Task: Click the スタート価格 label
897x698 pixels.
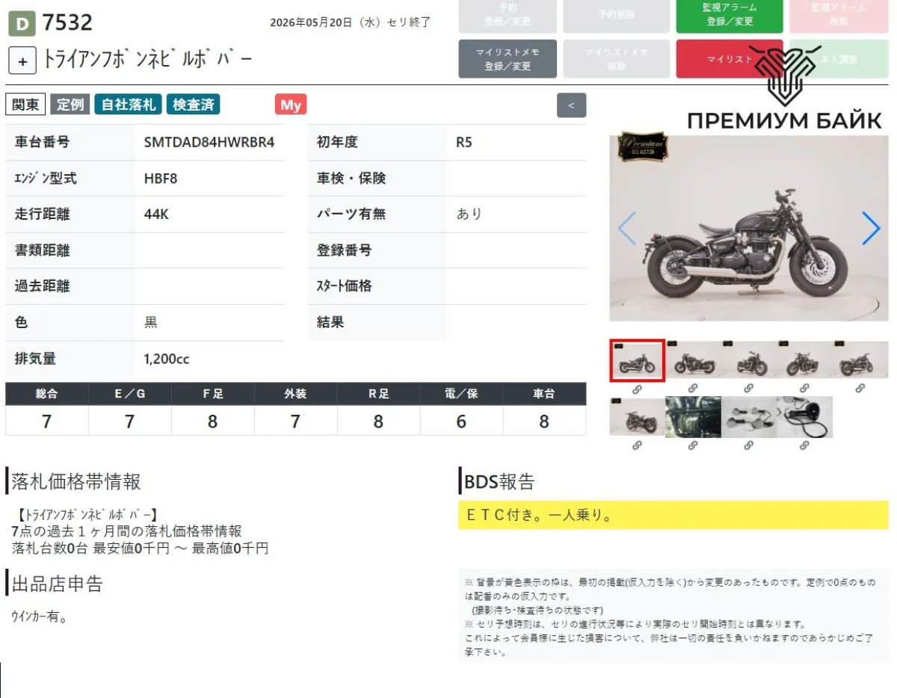Action: pos(344,286)
